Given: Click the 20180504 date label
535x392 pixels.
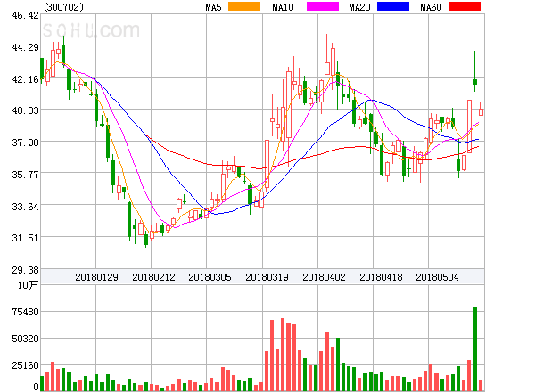Looking at the screenshot, I should tap(437, 277).
